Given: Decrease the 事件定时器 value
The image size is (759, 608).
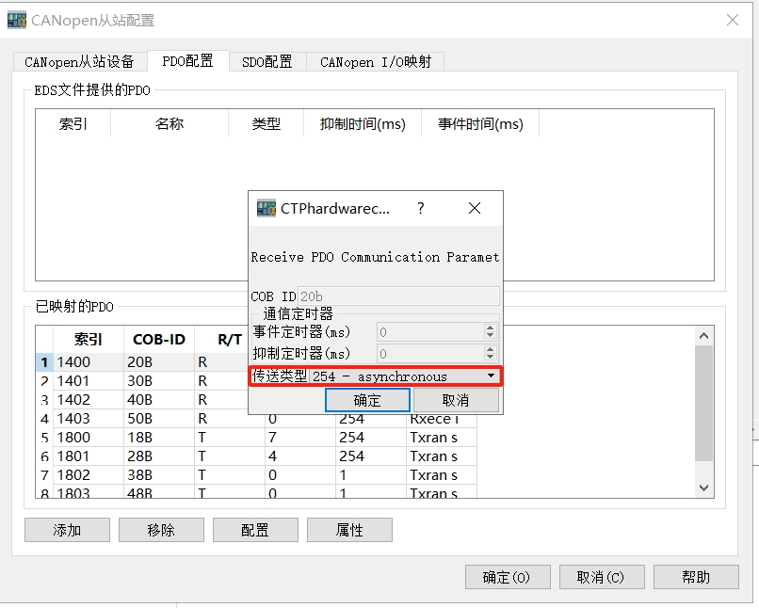Looking at the screenshot, I should point(490,336).
